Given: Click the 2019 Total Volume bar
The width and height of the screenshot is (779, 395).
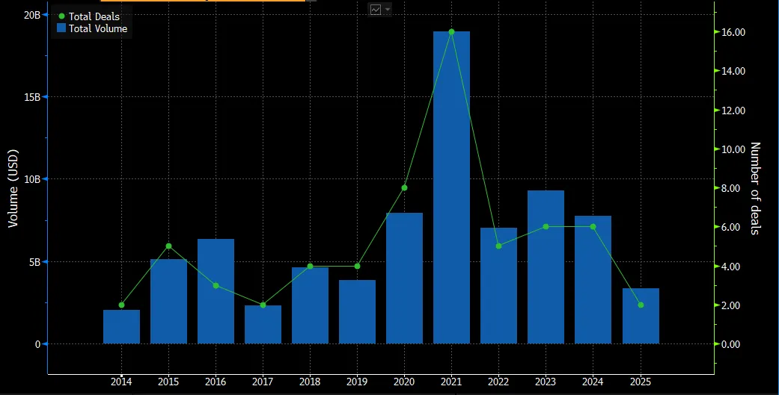Looking at the screenshot, I should tap(357, 311).
